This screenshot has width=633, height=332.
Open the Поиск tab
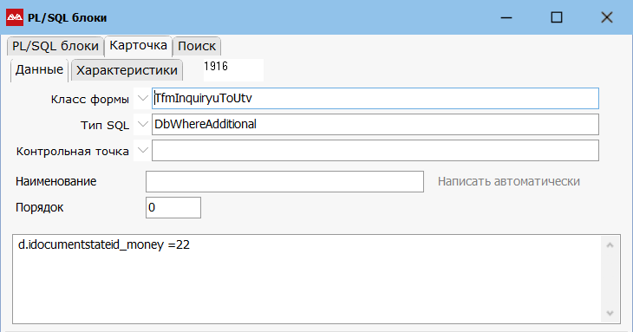(x=197, y=46)
